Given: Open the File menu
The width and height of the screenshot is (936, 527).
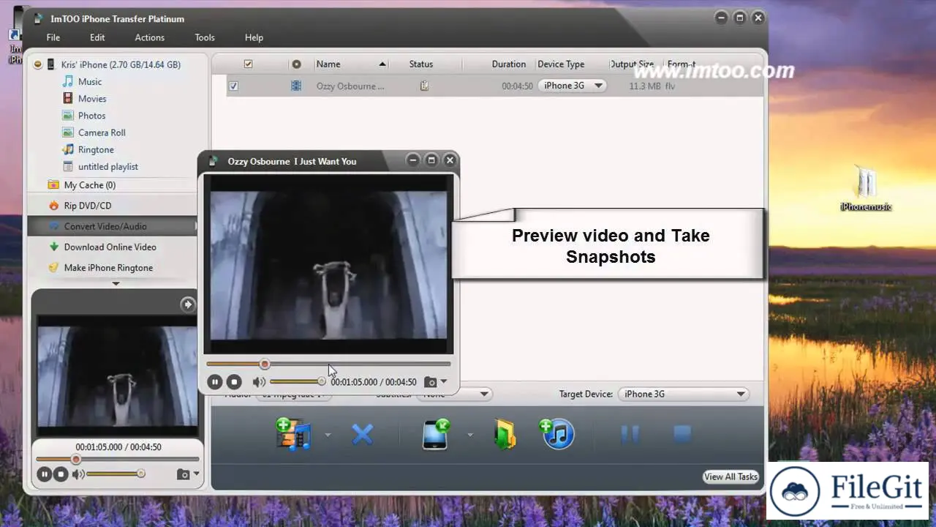Looking at the screenshot, I should point(53,37).
